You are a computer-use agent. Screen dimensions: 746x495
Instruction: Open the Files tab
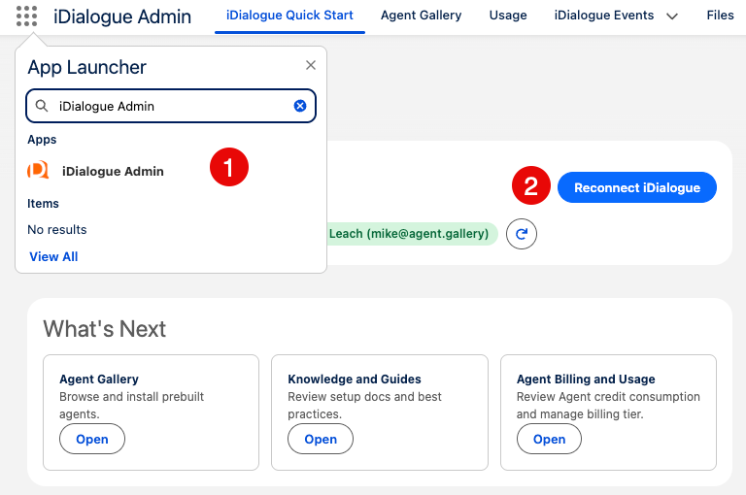(x=720, y=16)
